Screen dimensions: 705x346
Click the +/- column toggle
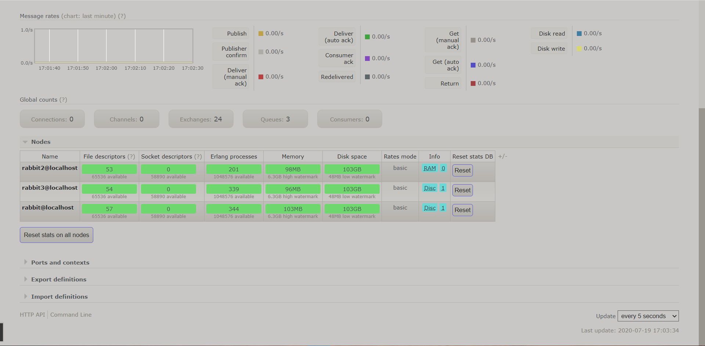coord(502,156)
